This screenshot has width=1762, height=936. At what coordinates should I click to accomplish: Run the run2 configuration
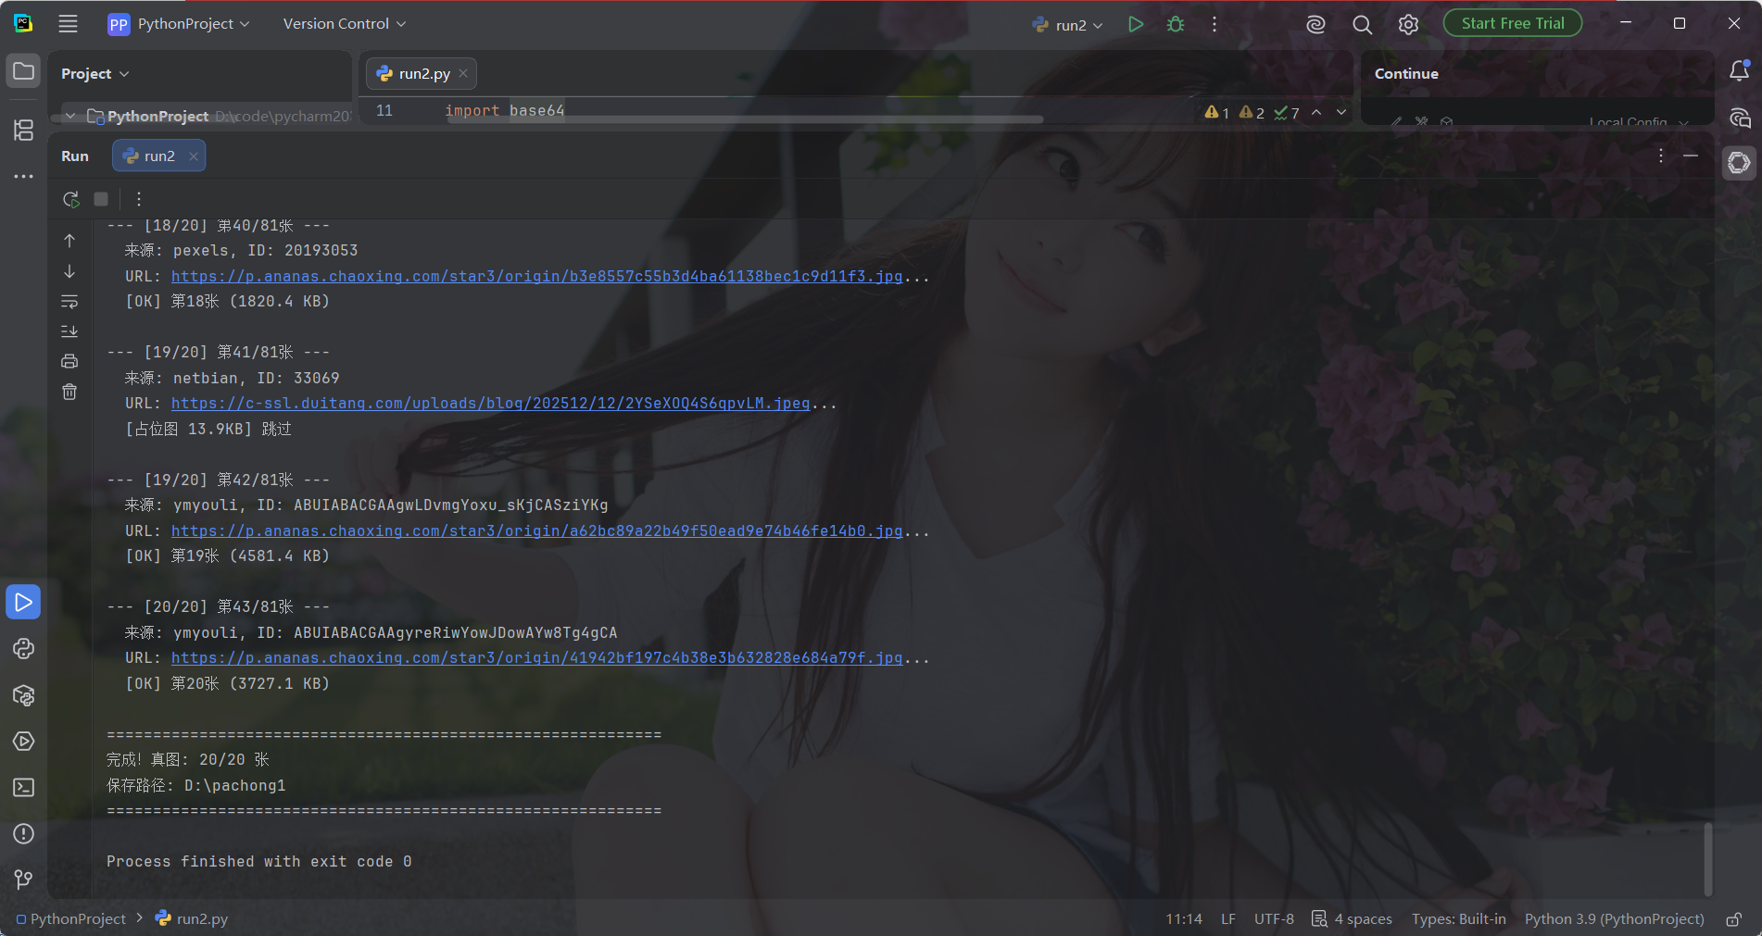[1135, 24]
